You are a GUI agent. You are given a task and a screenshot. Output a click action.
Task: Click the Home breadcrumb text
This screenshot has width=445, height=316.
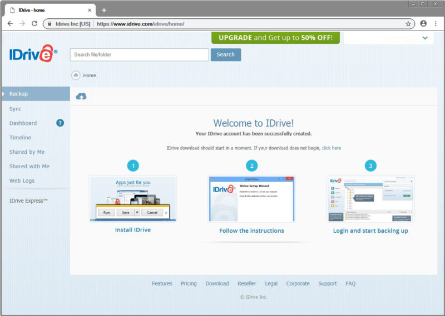90,76
